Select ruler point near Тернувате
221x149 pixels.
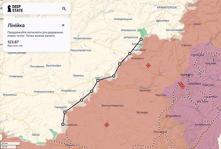click(x=65, y=112)
